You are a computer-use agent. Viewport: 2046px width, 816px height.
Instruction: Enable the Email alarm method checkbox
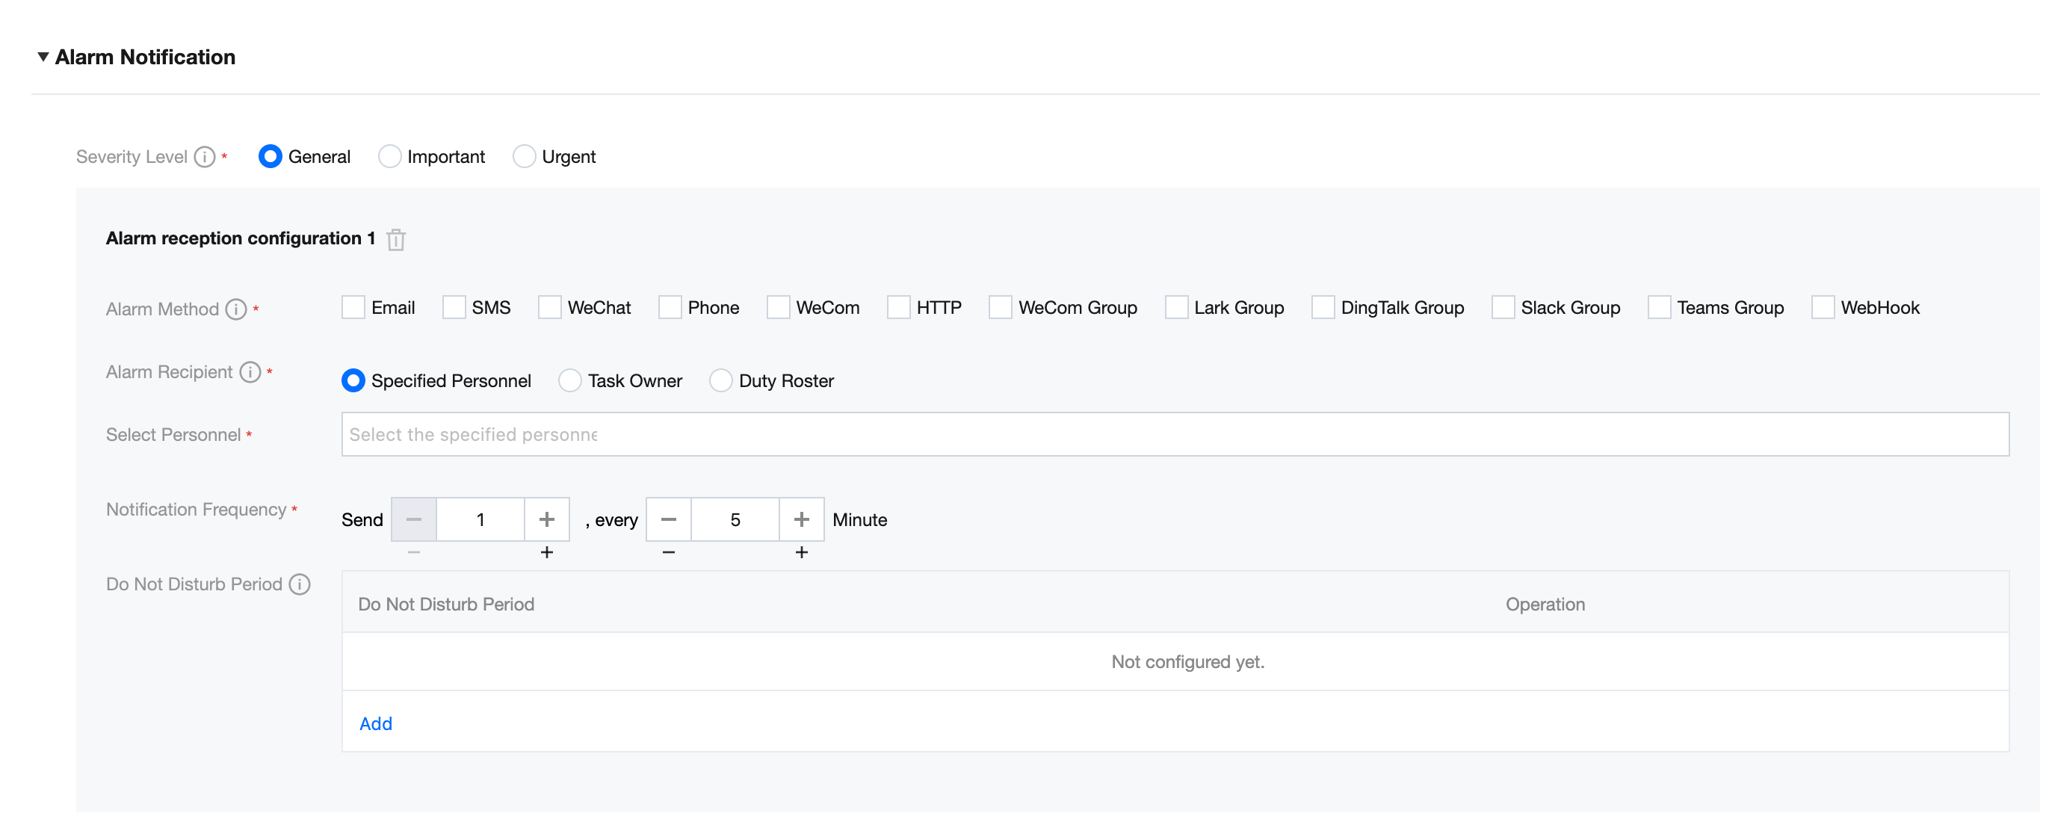point(353,307)
